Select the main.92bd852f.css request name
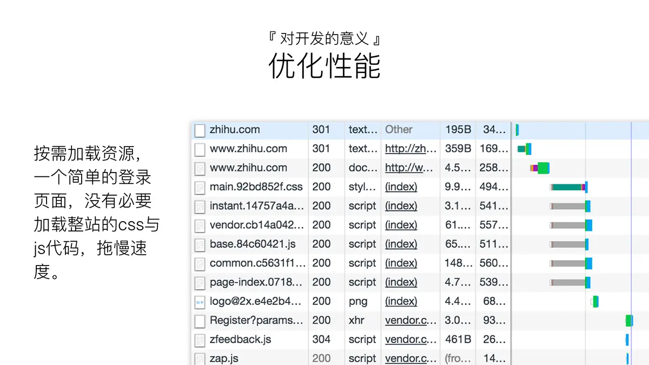Screen dimensions: 649x365 click(256, 187)
